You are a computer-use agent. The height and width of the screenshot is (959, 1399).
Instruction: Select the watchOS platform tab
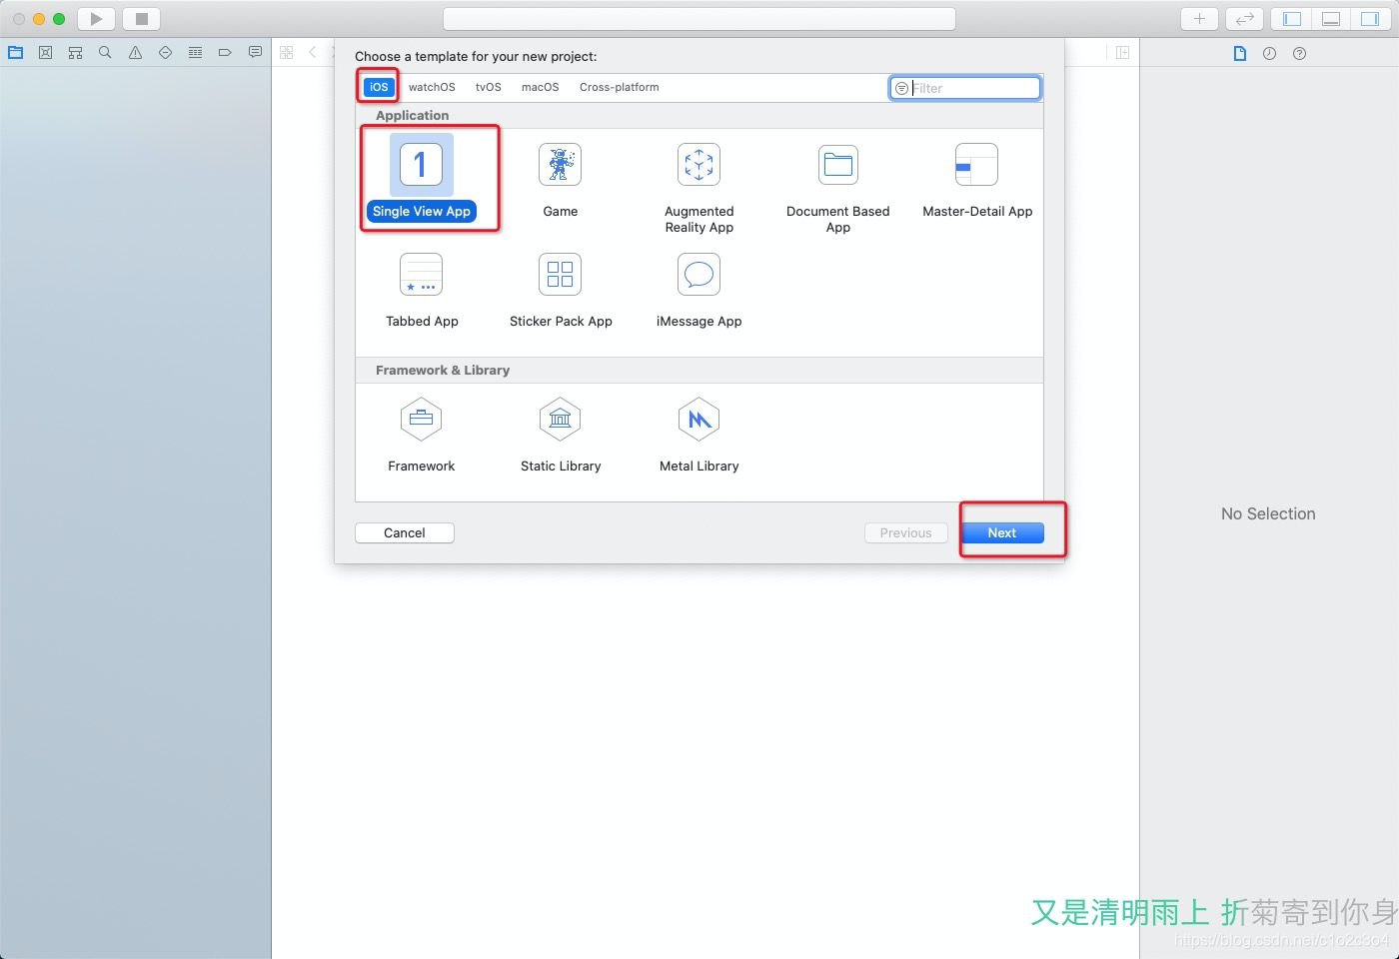[432, 87]
